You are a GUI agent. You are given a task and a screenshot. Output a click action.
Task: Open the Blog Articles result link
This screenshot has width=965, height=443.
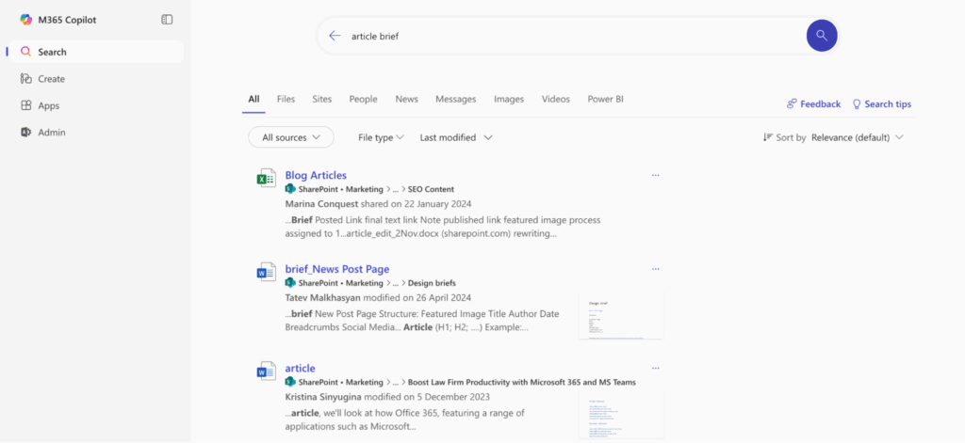click(x=316, y=175)
